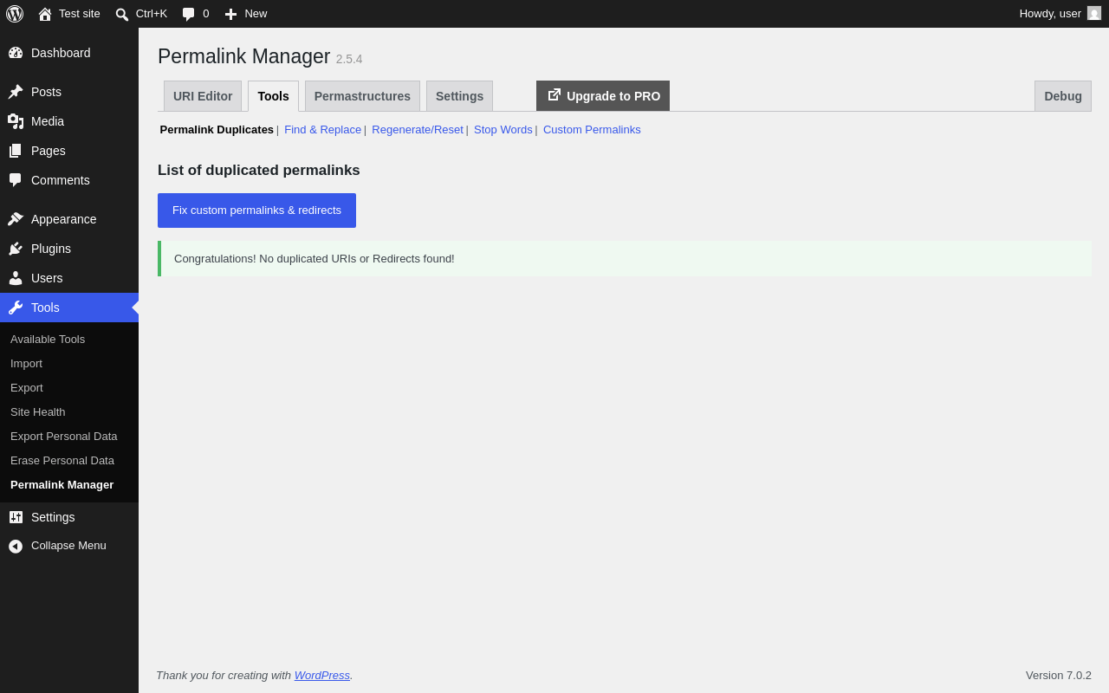
Task: Click the Ctrl+K search shortcut label
Action: pos(152,14)
